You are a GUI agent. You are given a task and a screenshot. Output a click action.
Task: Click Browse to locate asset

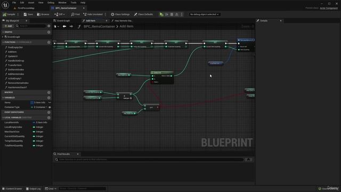point(43,14)
